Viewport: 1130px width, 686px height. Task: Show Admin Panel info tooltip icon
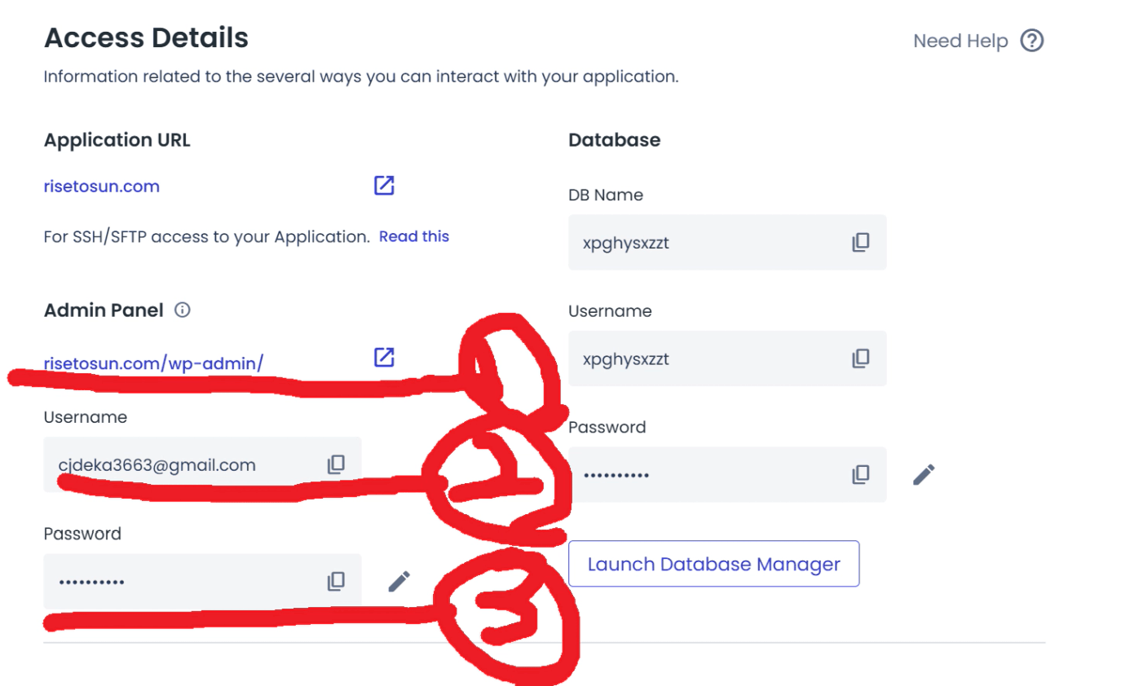tap(183, 310)
